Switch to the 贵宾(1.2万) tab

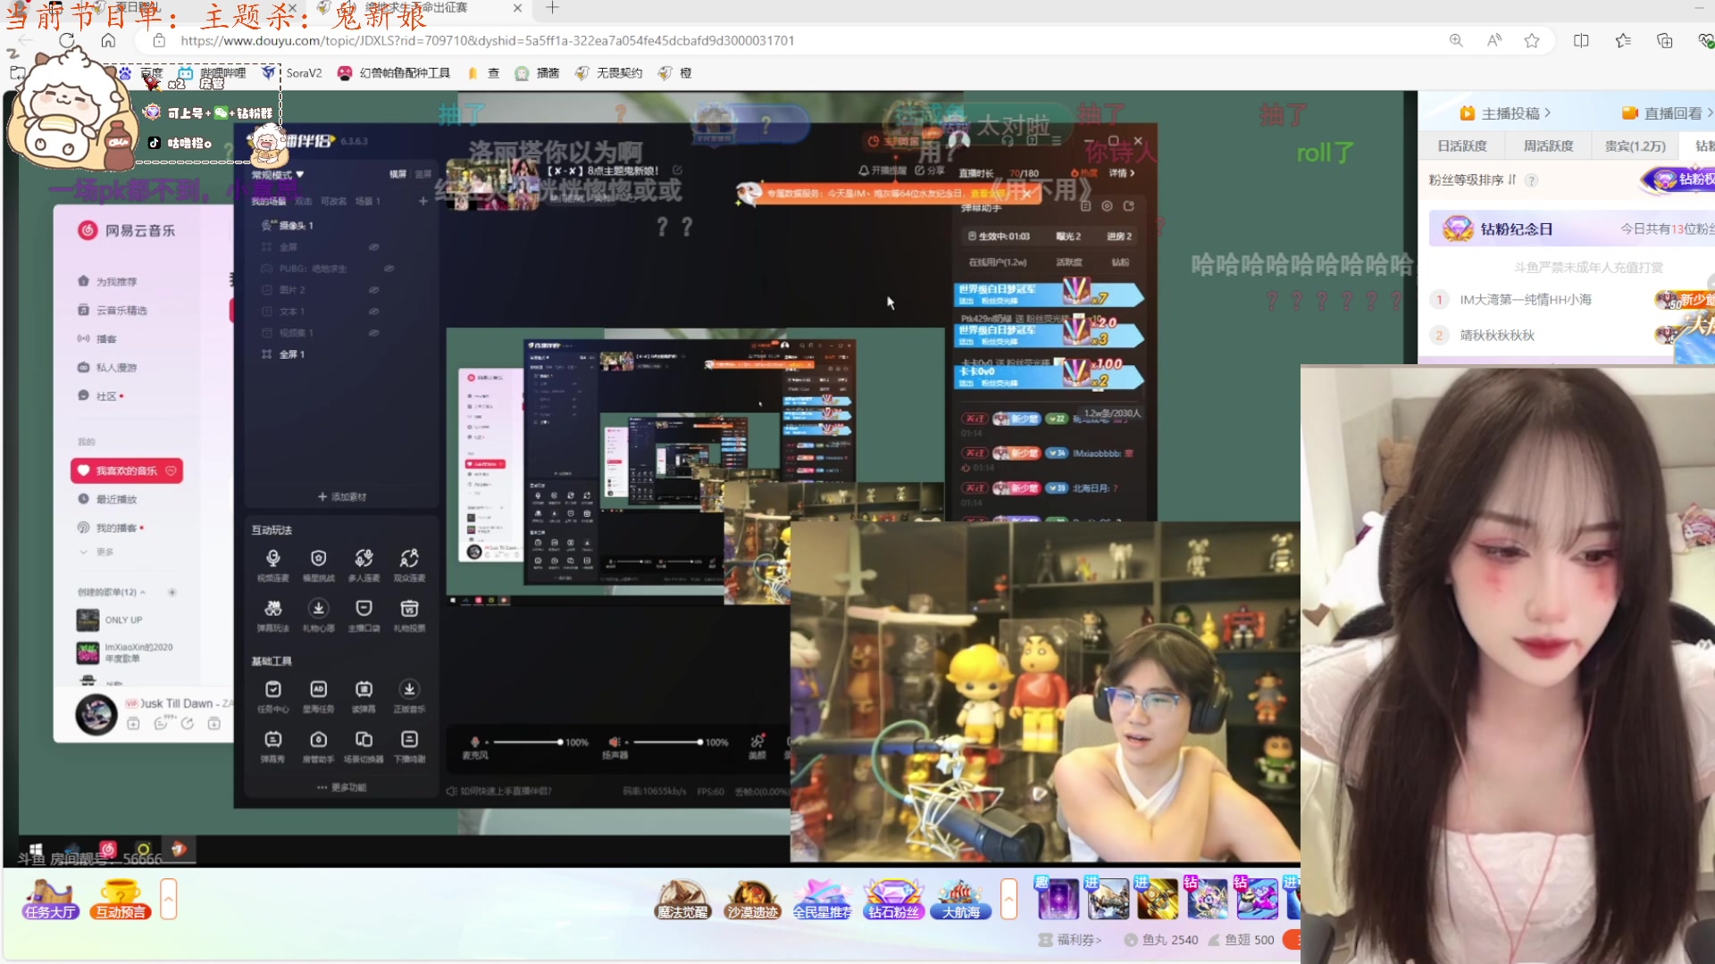coord(1635,145)
